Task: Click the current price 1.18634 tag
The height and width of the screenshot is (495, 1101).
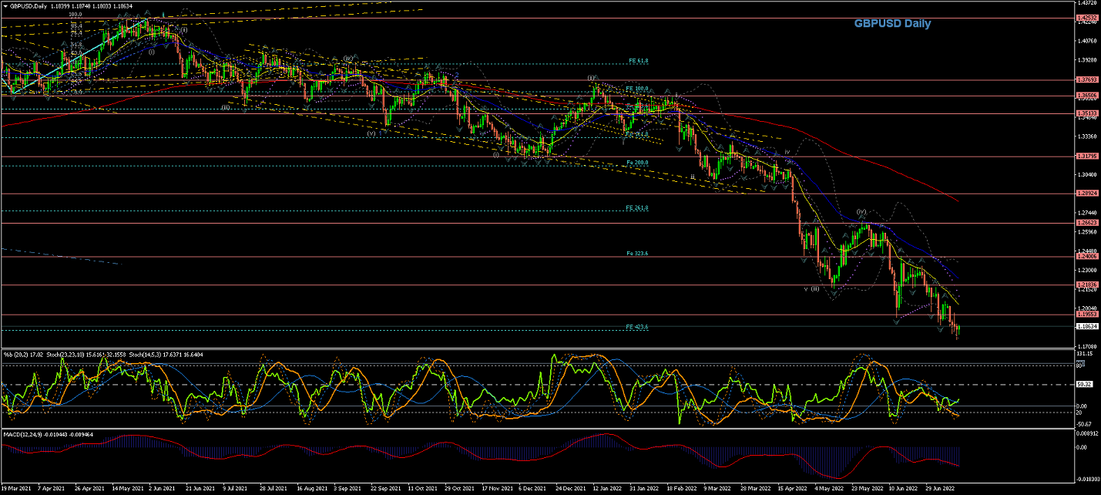Action: tap(1088, 327)
